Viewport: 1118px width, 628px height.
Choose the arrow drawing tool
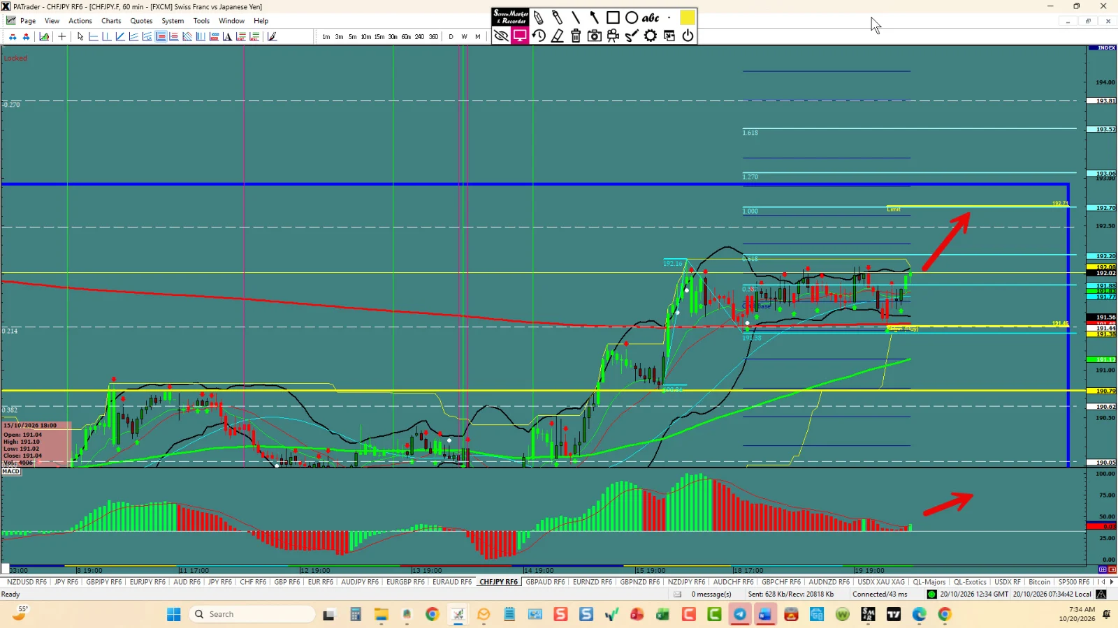tap(594, 17)
